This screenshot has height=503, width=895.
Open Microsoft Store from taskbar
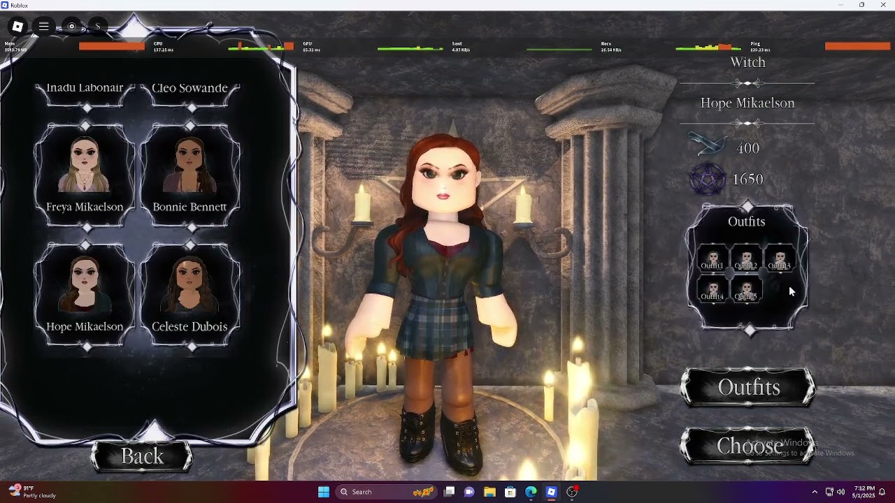pos(510,492)
